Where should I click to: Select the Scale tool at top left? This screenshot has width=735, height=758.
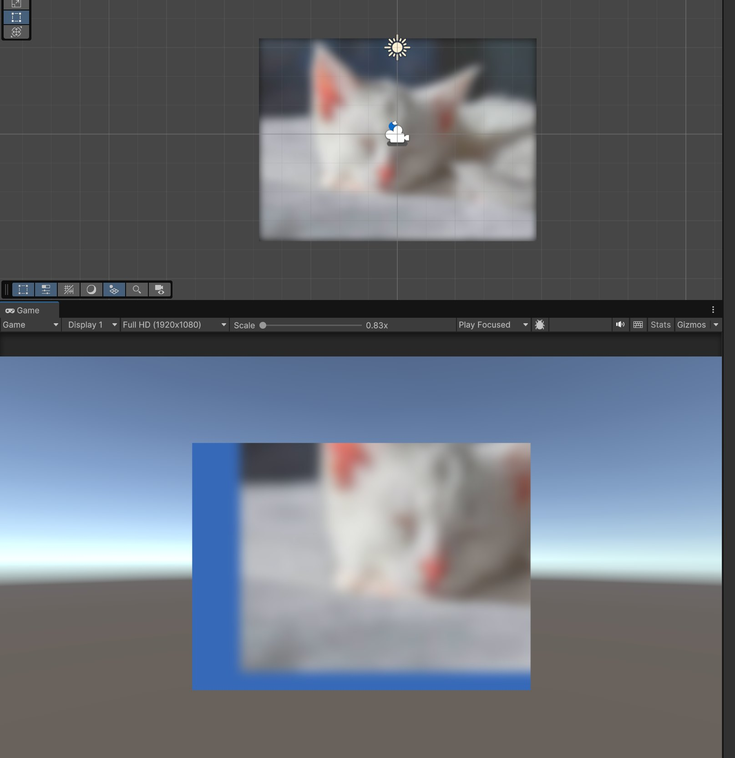coord(16,4)
